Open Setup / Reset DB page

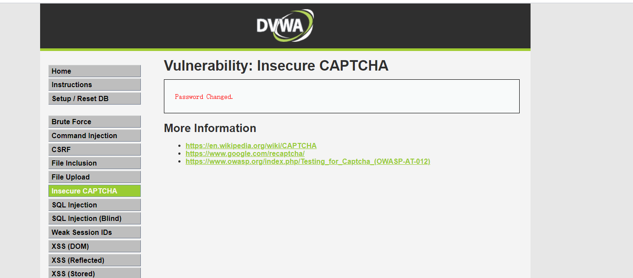coord(94,98)
